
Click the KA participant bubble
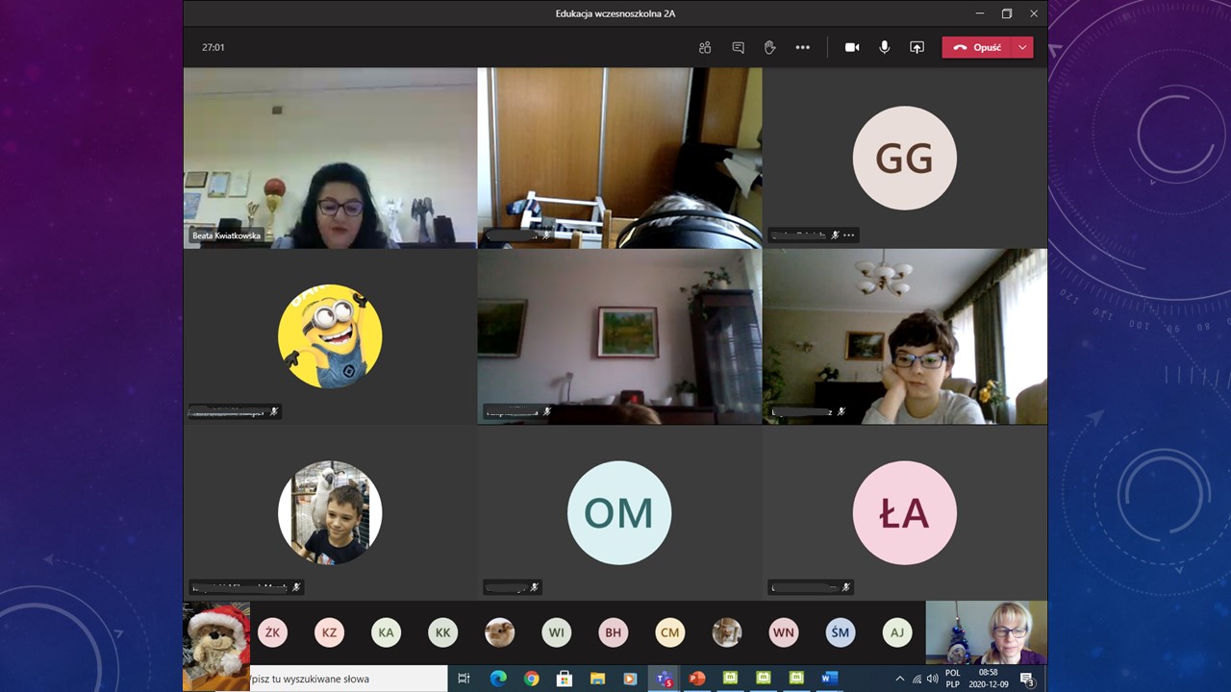(387, 632)
